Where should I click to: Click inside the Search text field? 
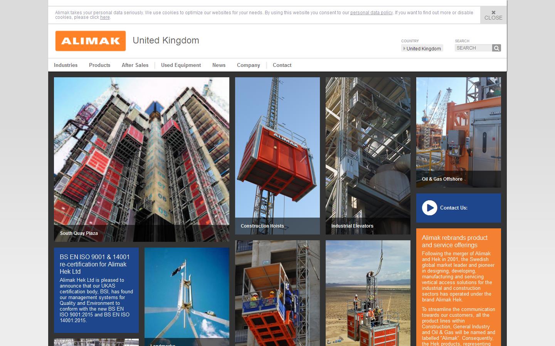coord(473,48)
